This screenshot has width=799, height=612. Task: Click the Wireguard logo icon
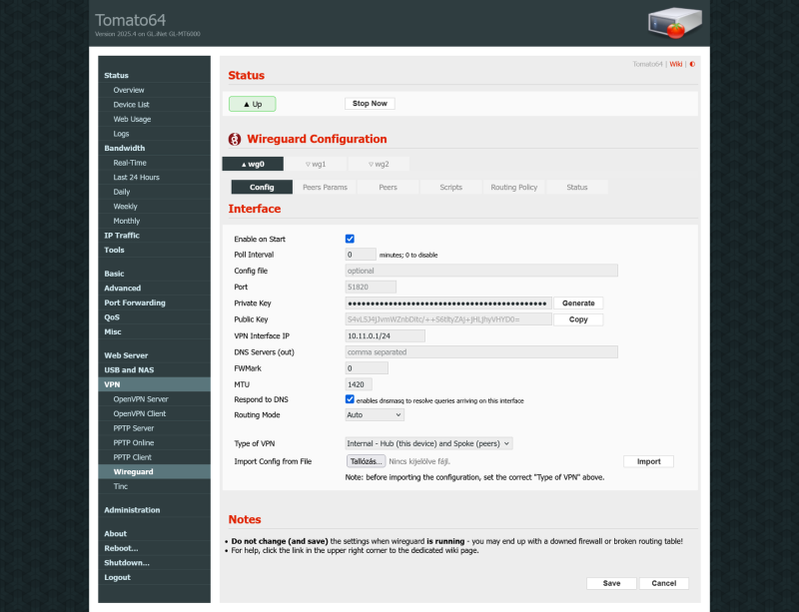click(x=235, y=139)
